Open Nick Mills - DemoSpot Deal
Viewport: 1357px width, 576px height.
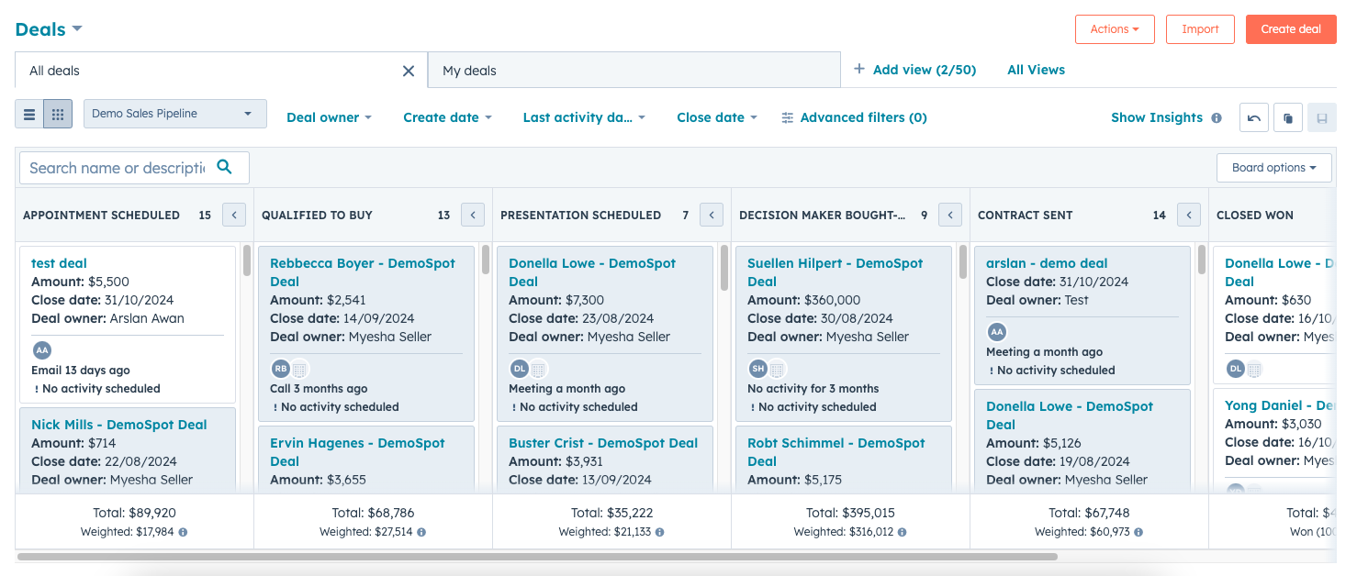(119, 425)
